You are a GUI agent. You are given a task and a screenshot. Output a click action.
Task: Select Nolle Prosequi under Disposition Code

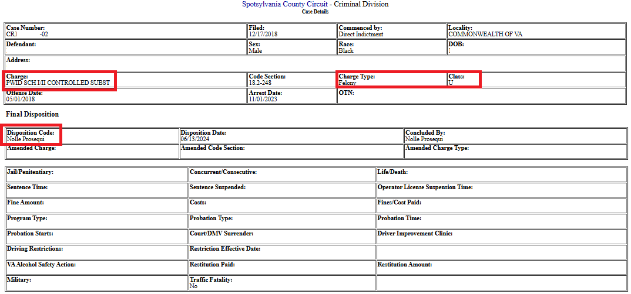(26, 139)
